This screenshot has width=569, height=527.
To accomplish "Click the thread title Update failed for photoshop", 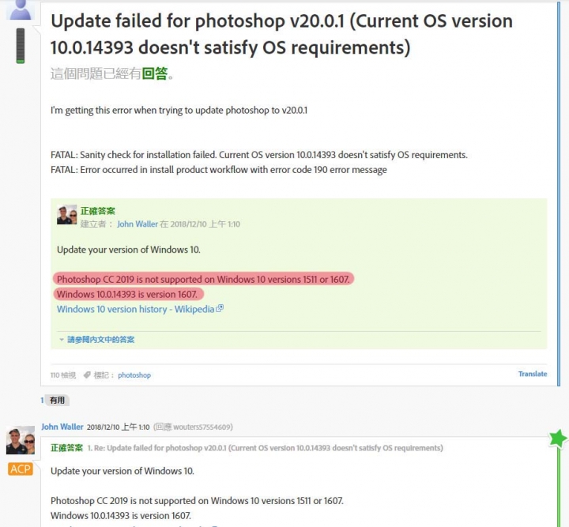I will click(x=281, y=34).
